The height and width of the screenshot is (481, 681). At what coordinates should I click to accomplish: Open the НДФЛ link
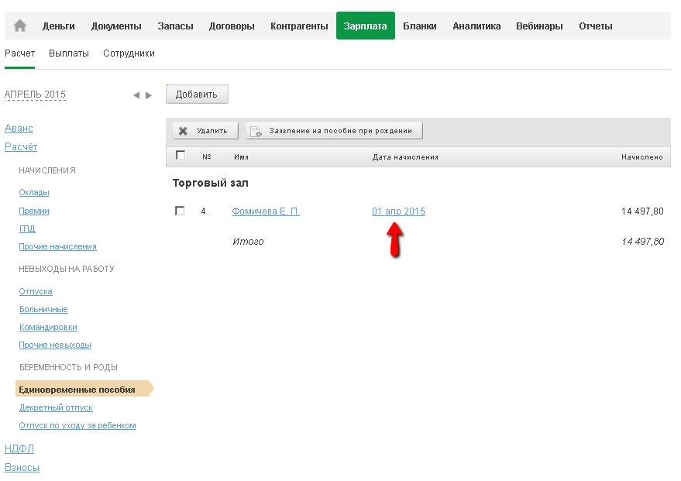[19, 448]
